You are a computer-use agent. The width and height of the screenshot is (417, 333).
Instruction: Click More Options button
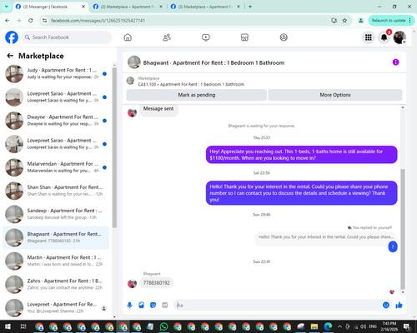[x=335, y=95]
